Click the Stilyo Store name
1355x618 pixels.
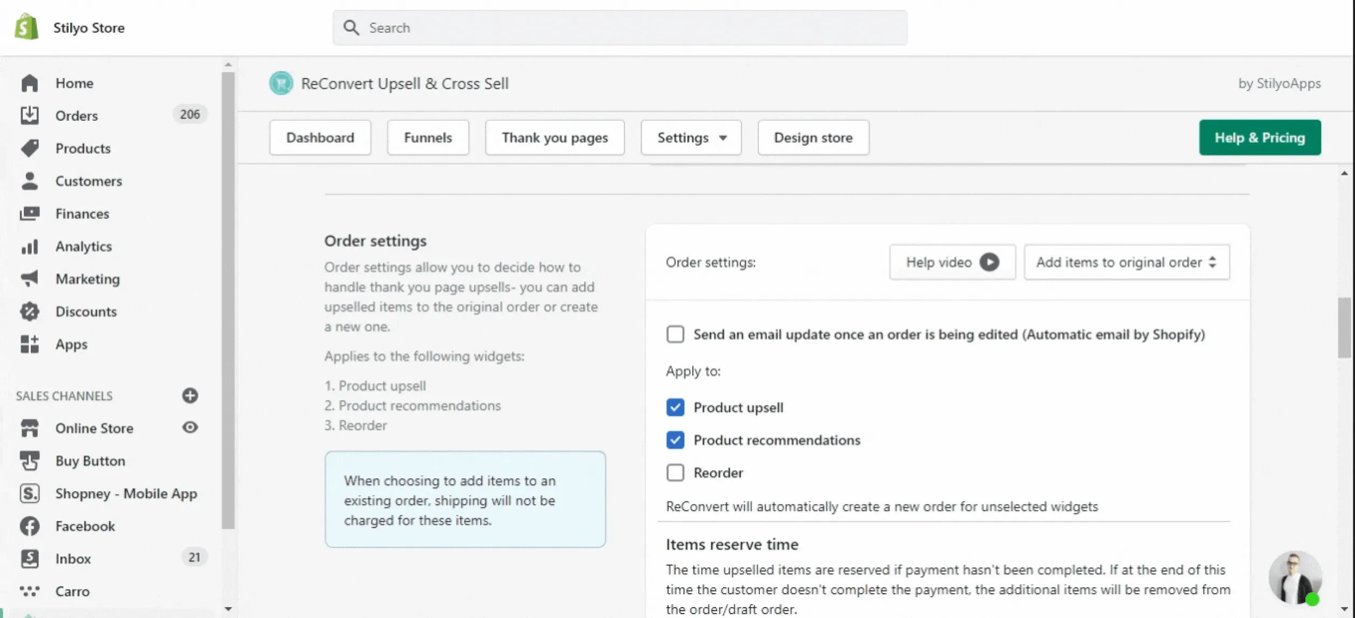[x=89, y=28]
